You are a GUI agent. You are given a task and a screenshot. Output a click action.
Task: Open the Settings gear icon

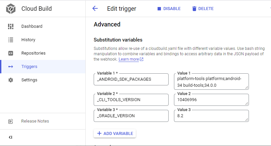[x=11, y=80]
